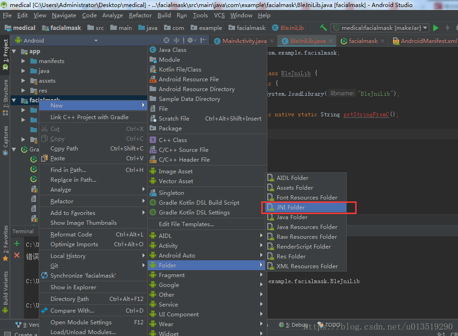Expand the res folder
458x336 pixels.
[23, 91]
